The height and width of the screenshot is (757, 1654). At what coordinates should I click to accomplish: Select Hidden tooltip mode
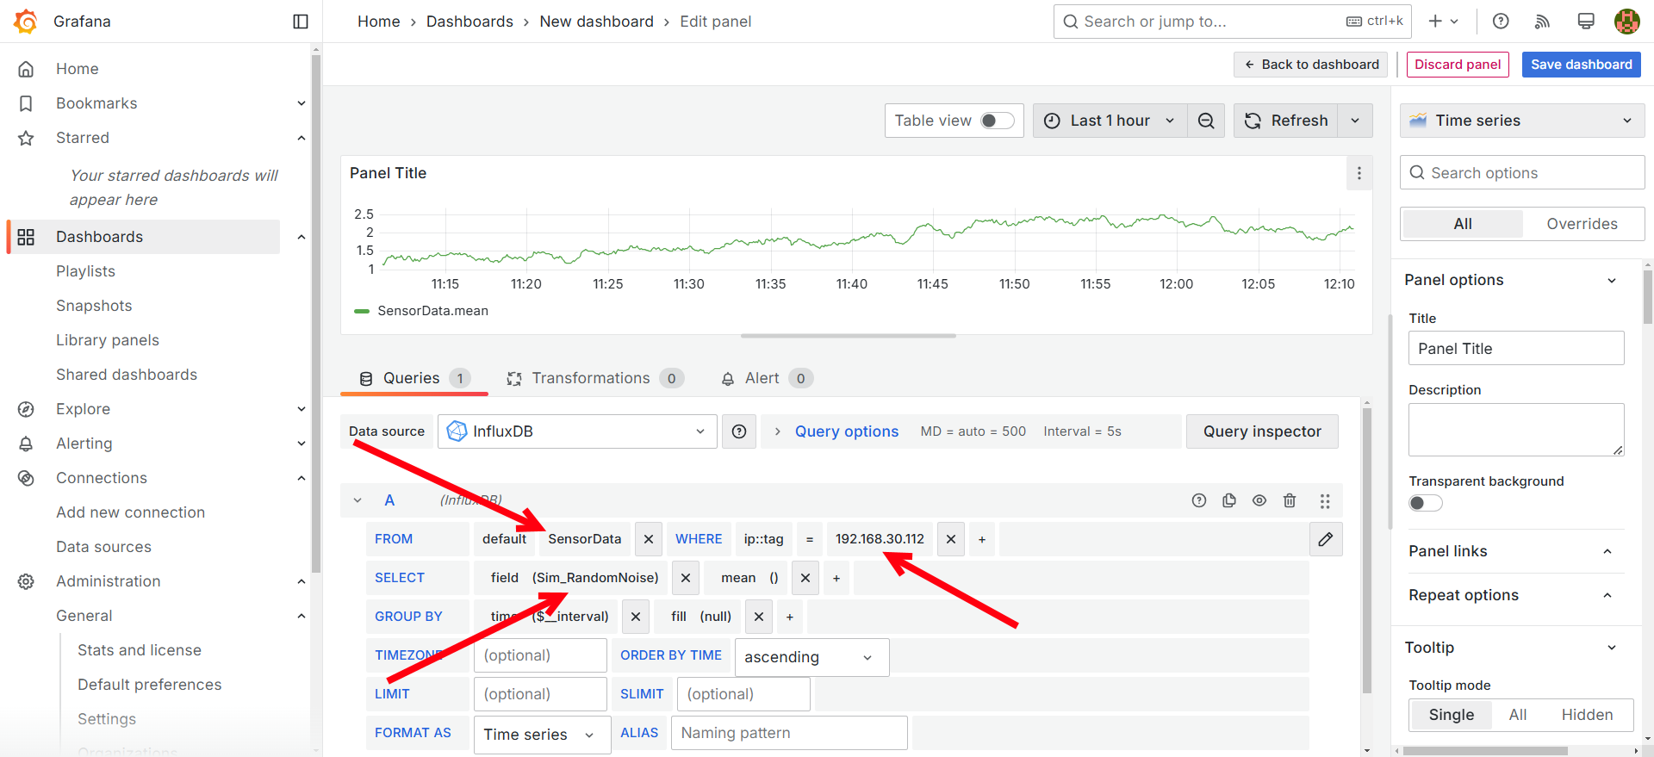(x=1587, y=715)
